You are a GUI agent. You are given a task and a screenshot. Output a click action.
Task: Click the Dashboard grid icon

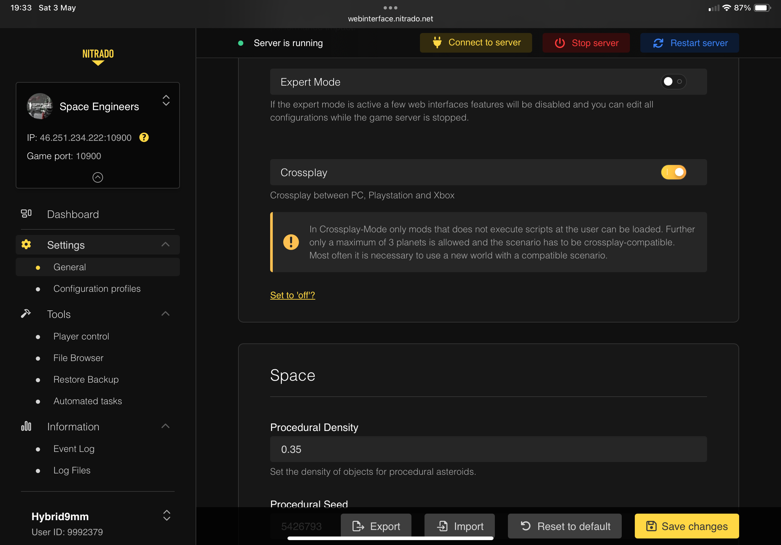click(26, 214)
